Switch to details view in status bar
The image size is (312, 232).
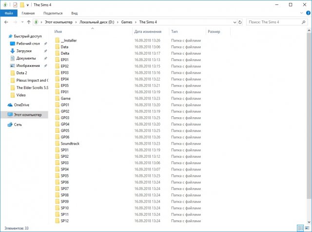(x=300, y=228)
